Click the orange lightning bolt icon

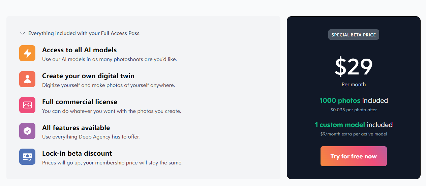click(27, 53)
